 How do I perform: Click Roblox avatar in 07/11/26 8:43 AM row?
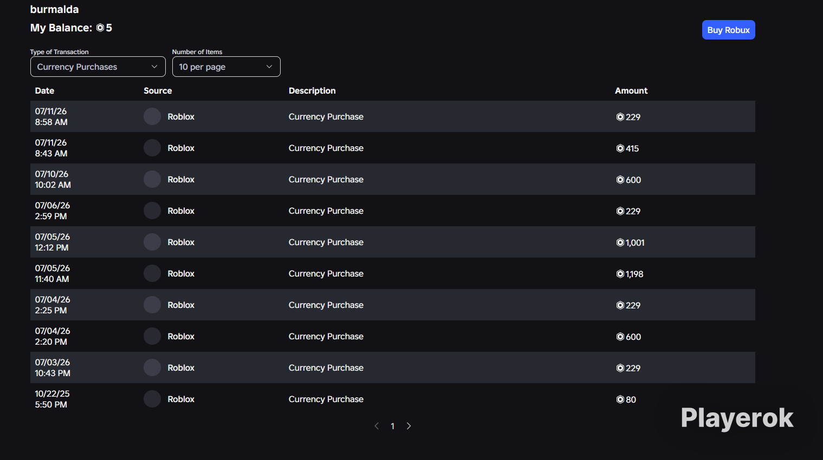tap(152, 148)
